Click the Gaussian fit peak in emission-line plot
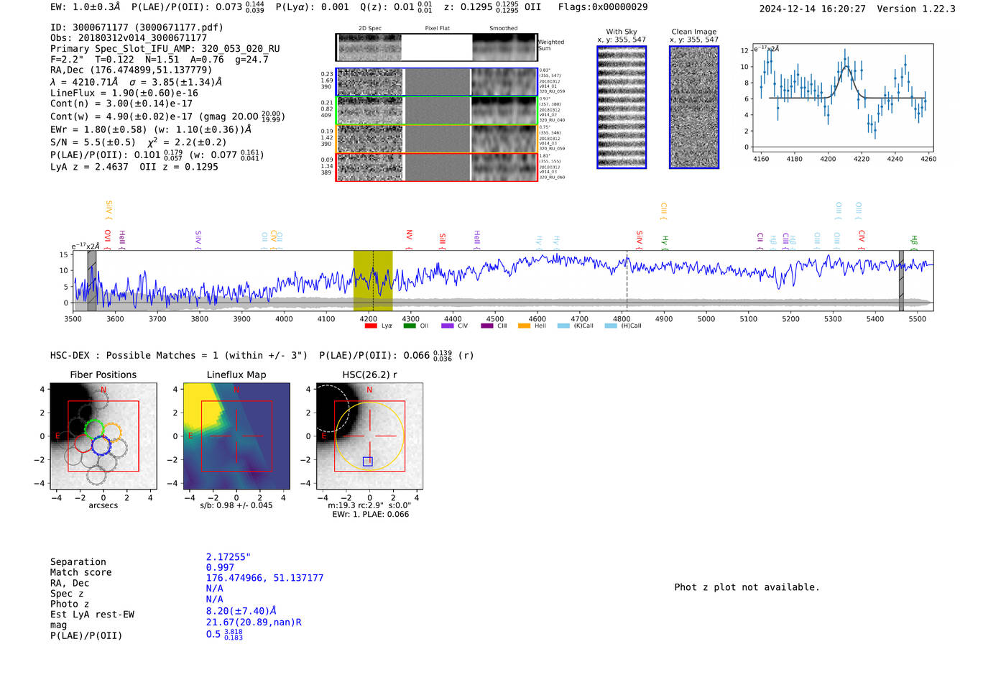Image resolution: width=1006 pixels, height=685 pixels. pyautogui.click(x=846, y=67)
